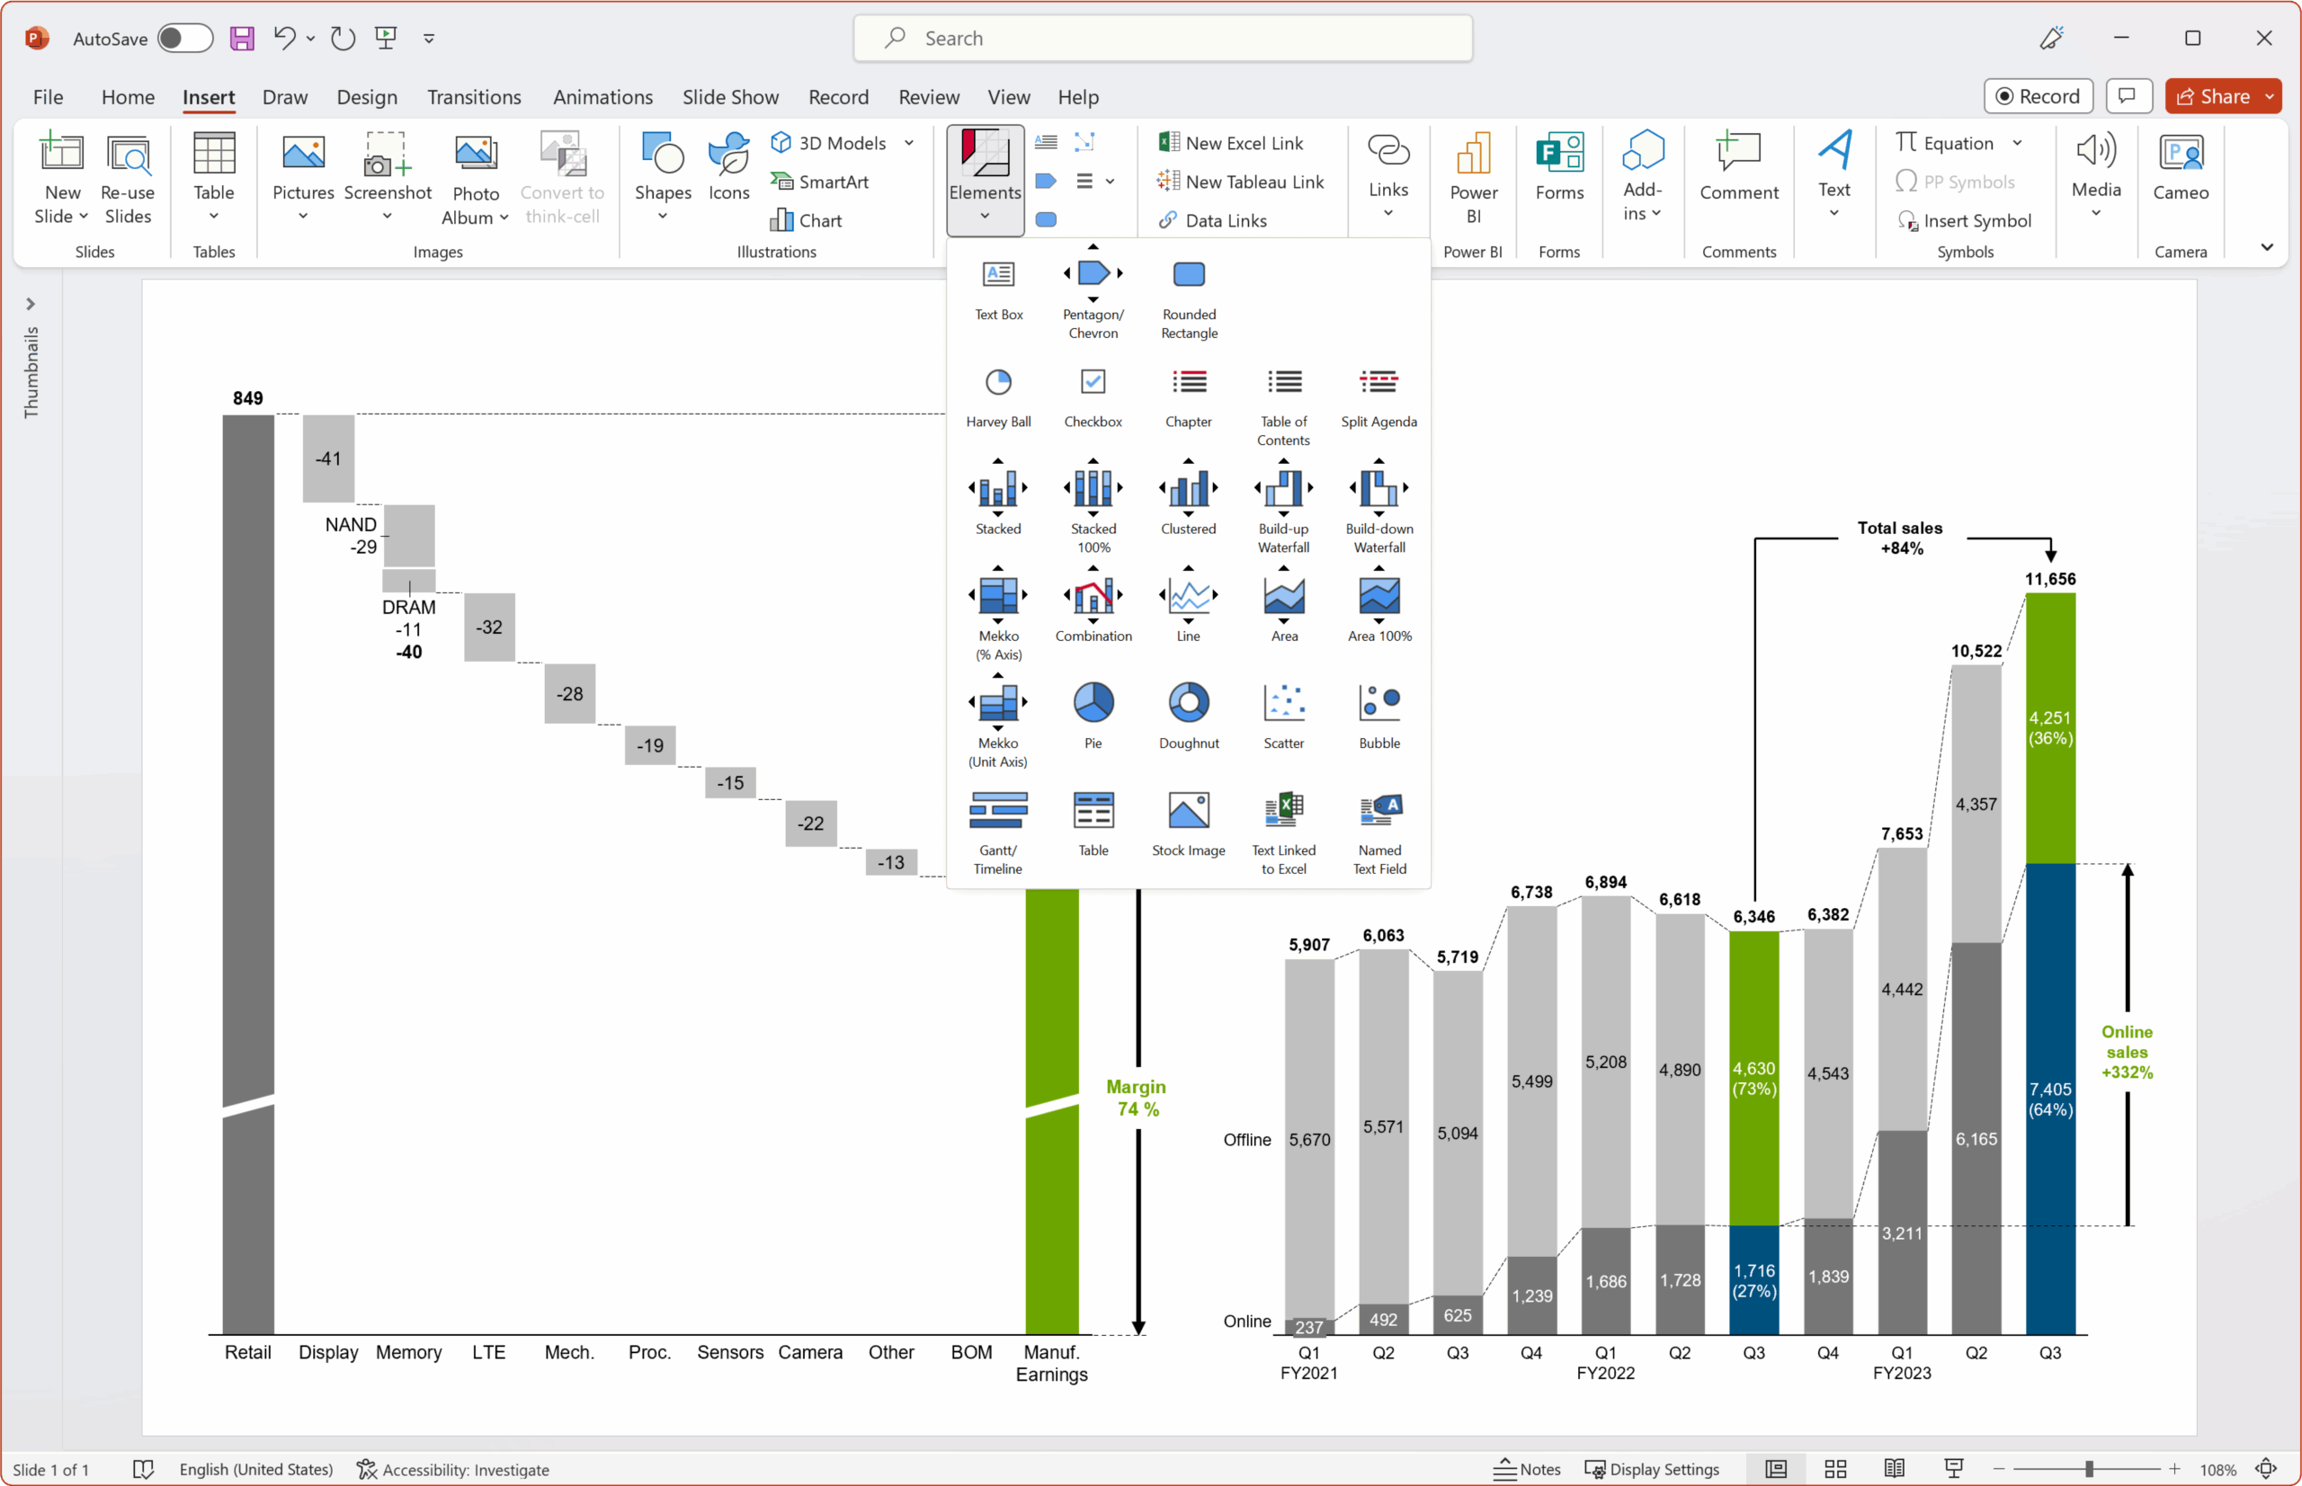
Task: Turn on AutoSave
Action: tap(184, 38)
